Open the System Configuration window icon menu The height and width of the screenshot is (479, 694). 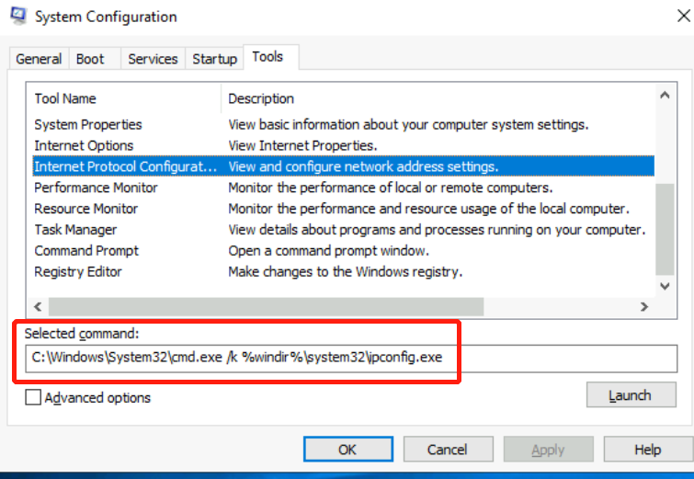click(17, 17)
